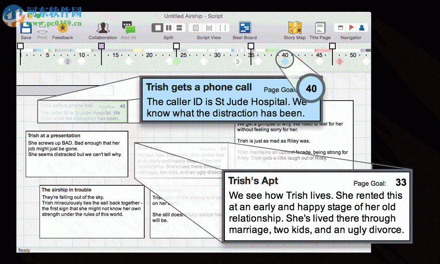Image resolution: width=440 pixels, height=264 pixels.
Task: Open the Feedback star icon
Action: [62, 28]
